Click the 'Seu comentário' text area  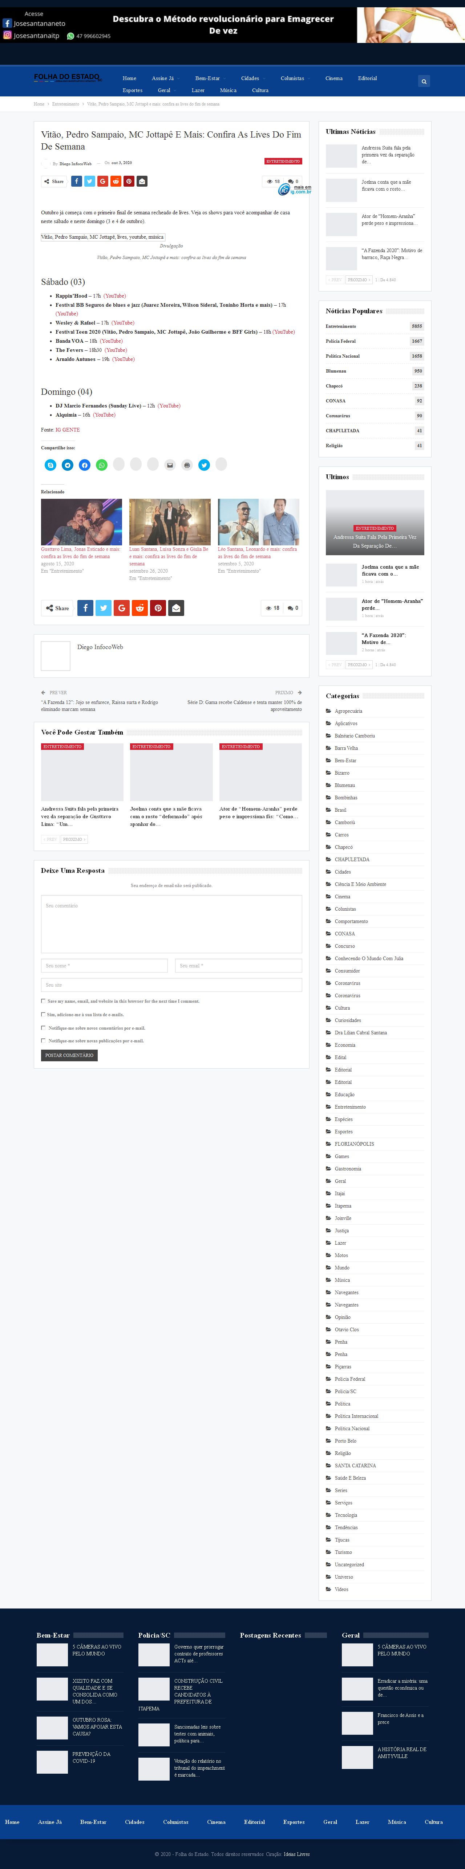pos(171,924)
